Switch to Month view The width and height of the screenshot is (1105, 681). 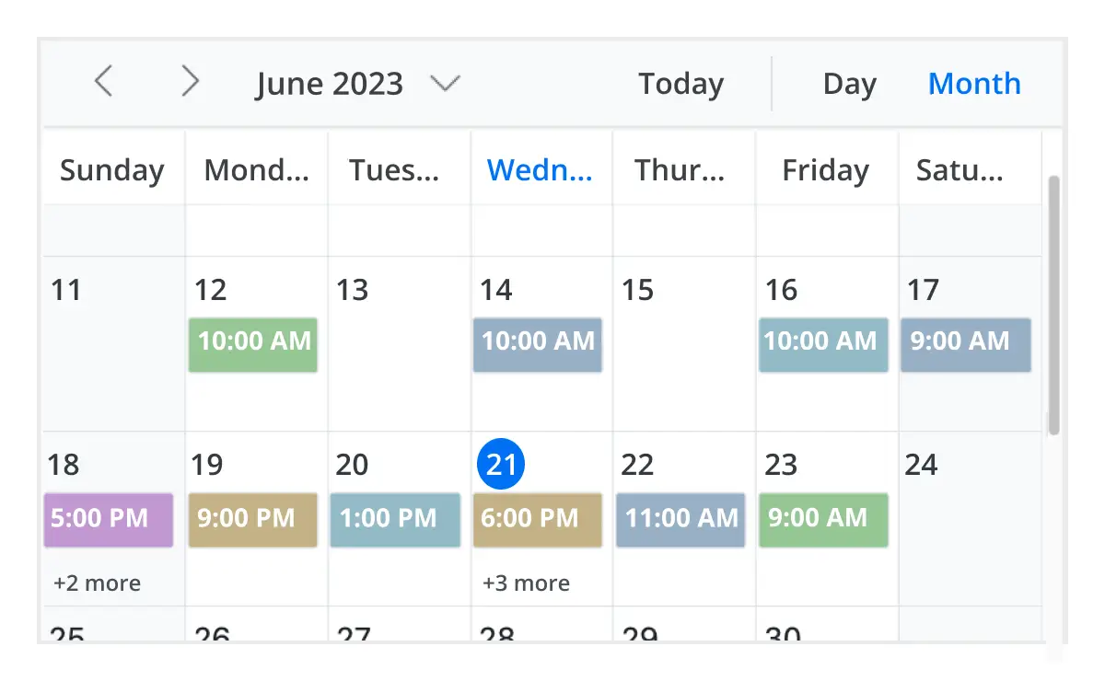974,83
